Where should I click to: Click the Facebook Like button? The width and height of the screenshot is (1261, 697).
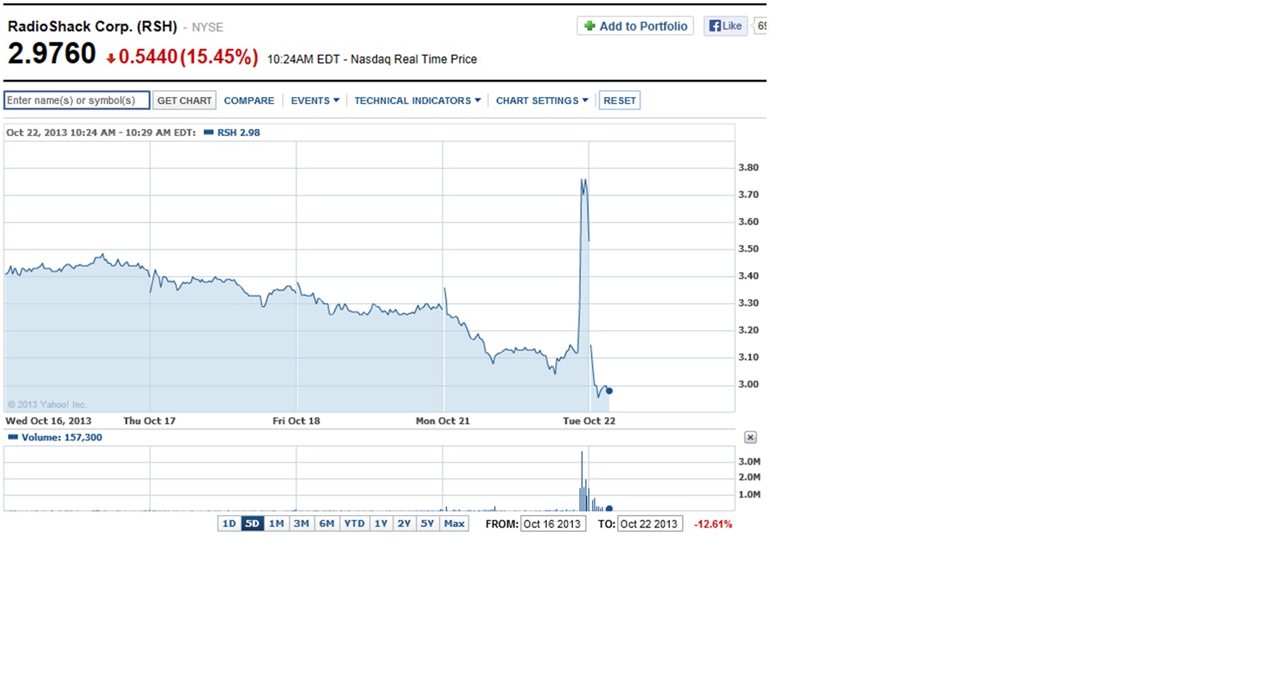(725, 26)
